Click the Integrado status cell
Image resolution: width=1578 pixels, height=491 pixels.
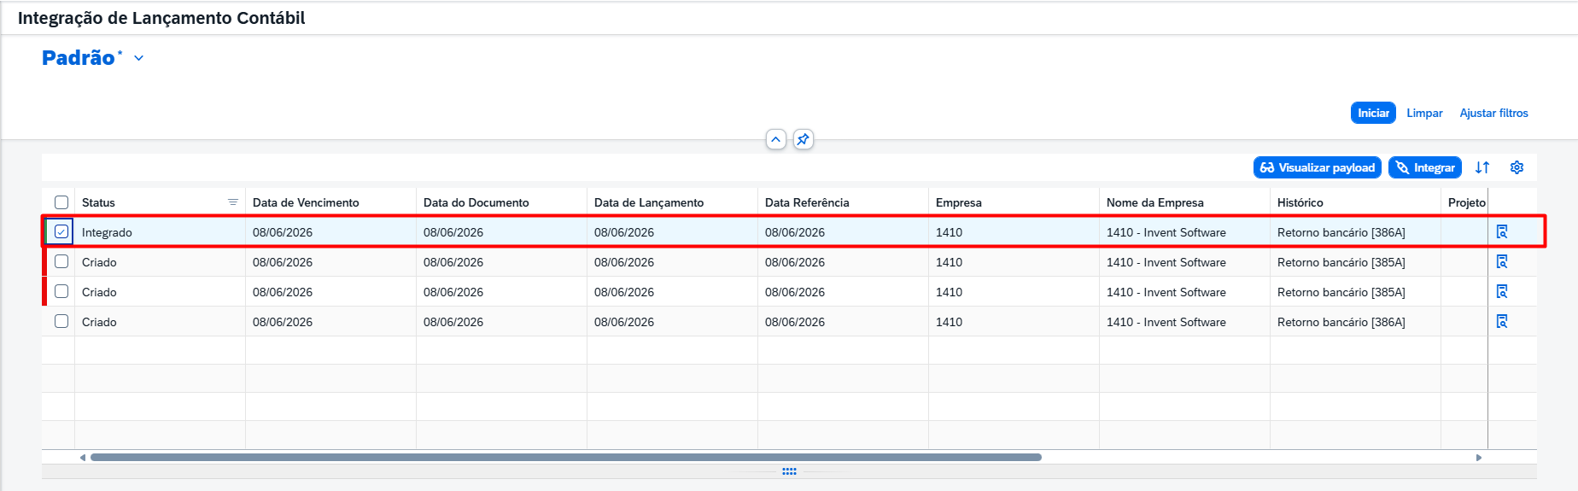tap(160, 232)
